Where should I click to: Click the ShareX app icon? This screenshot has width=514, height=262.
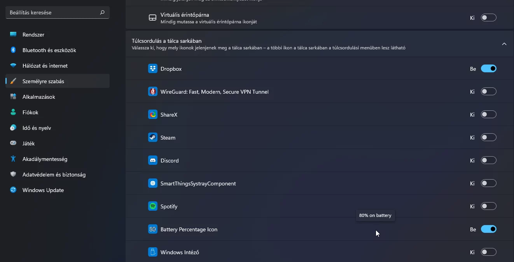[x=153, y=115]
